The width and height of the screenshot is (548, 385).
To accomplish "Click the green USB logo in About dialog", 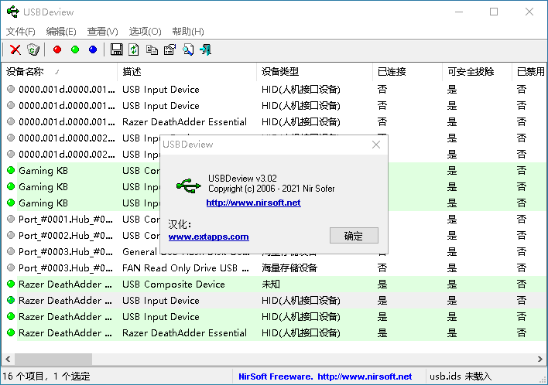I will [188, 186].
